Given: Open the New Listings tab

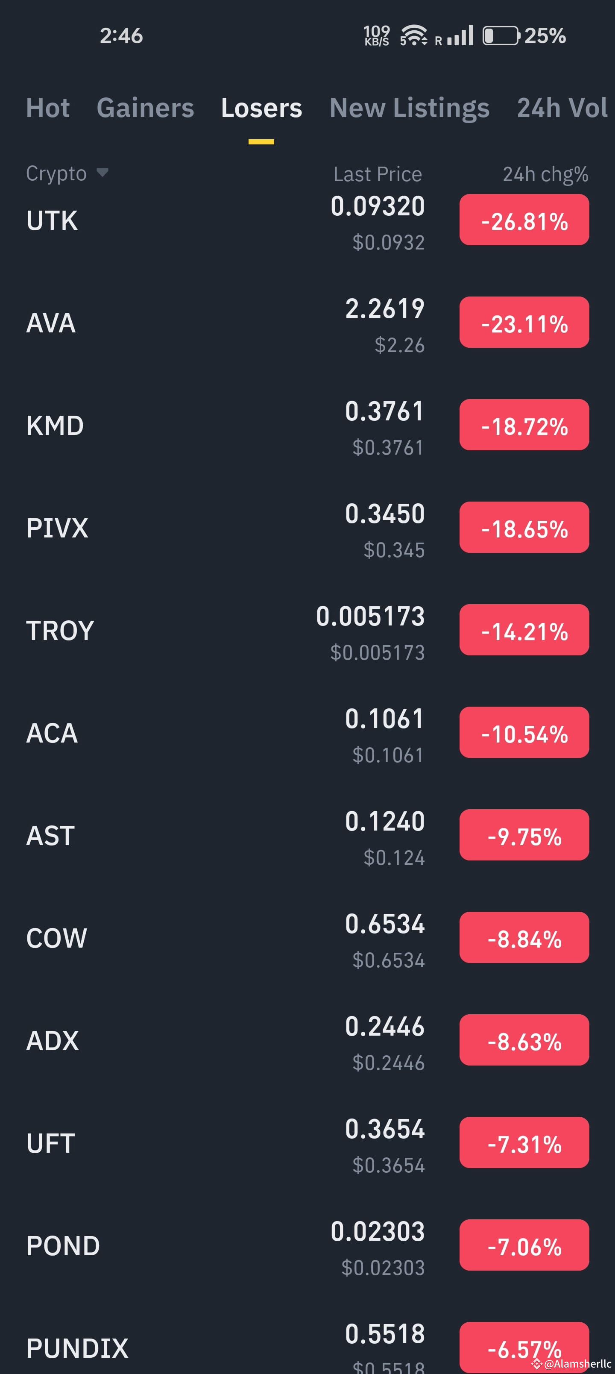Looking at the screenshot, I should 409,108.
